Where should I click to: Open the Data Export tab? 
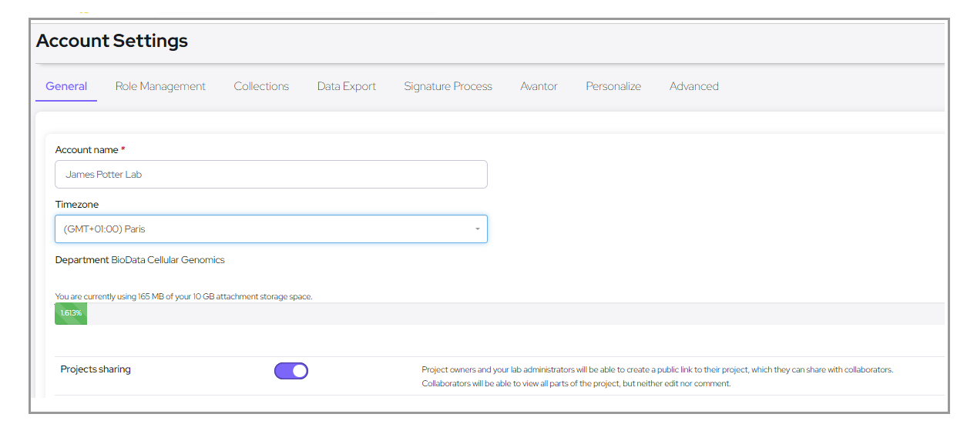[346, 86]
